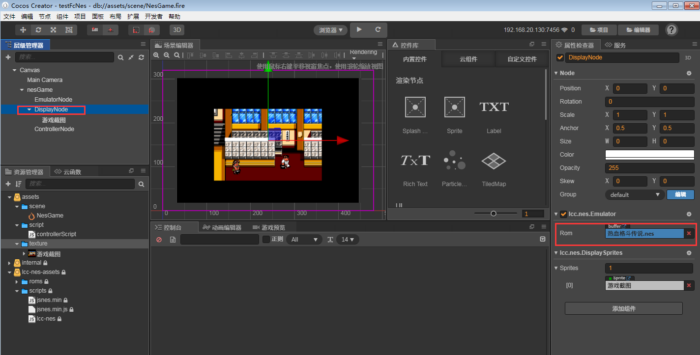The width and height of the screenshot is (700, 355).
Task: Toggle the 3D view button in toolbar
Action: point(177,30)
